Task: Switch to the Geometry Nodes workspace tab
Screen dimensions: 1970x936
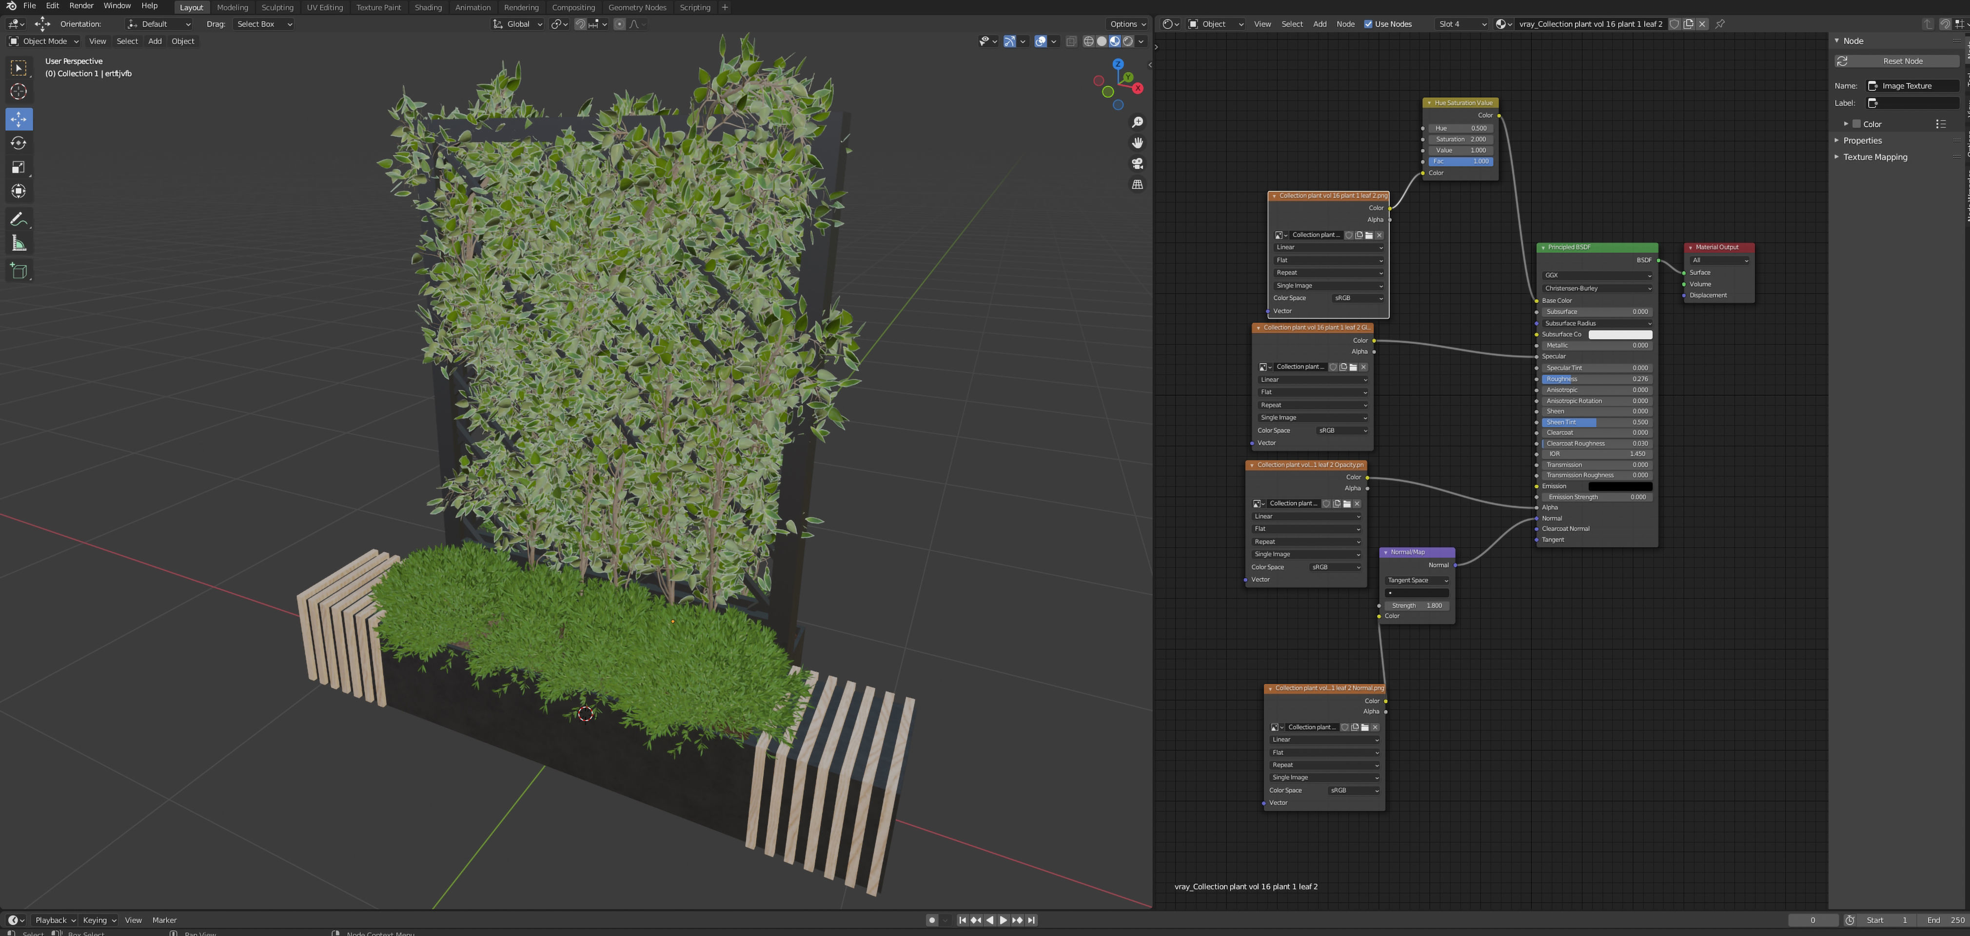Action: click(637, 8)
